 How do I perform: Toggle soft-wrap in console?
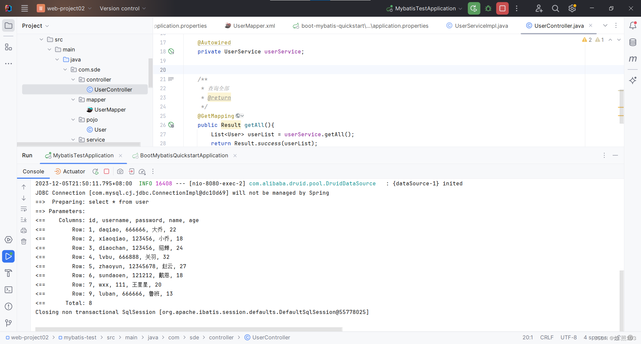click(x=24, y=209)
